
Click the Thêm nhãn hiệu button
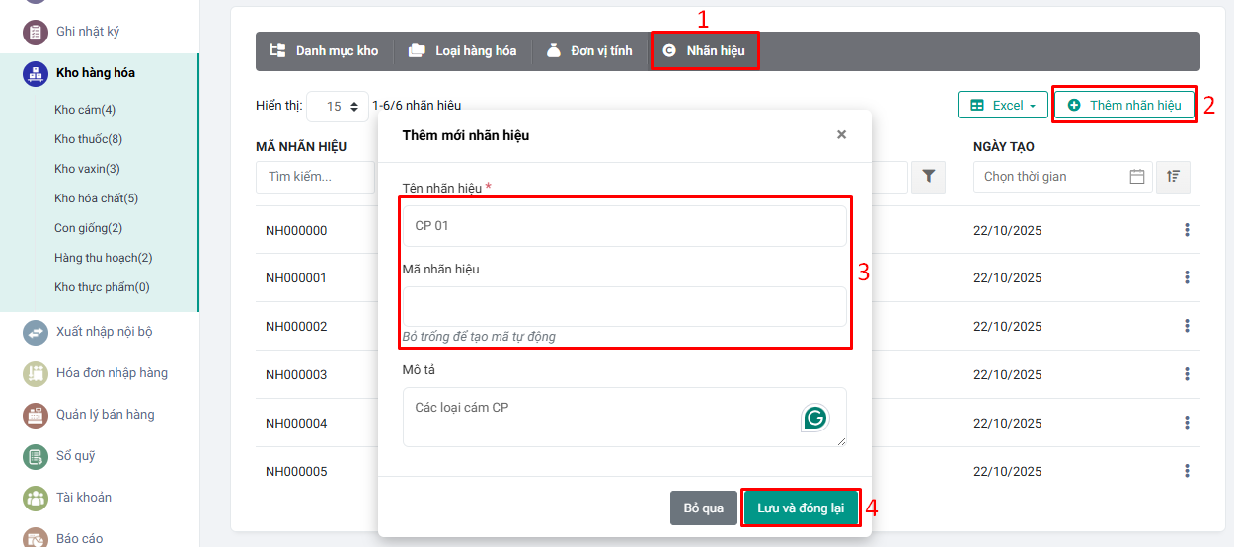click(1124, 106)
